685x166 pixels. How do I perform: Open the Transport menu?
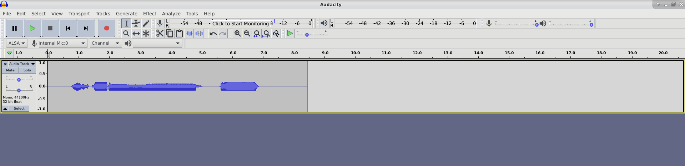coord(79,14)
